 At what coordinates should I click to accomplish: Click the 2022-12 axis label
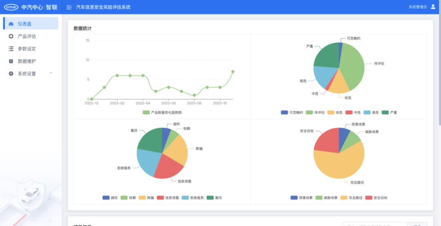[92, 103]
